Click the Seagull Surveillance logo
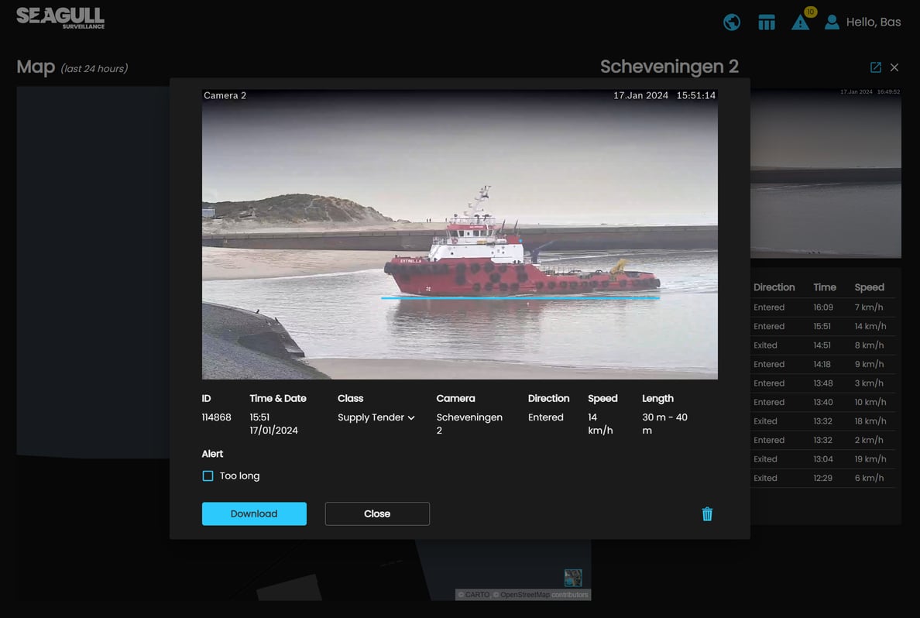The height and width of the screenshot is (618, 920). pos(60,18)
